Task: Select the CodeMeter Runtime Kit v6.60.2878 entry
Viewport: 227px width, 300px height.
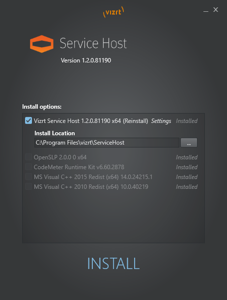Action: (79, 167)
